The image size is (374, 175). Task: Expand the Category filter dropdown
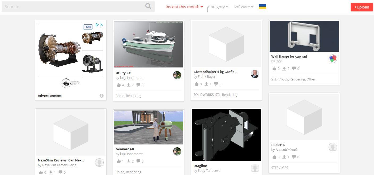(218, 7)
